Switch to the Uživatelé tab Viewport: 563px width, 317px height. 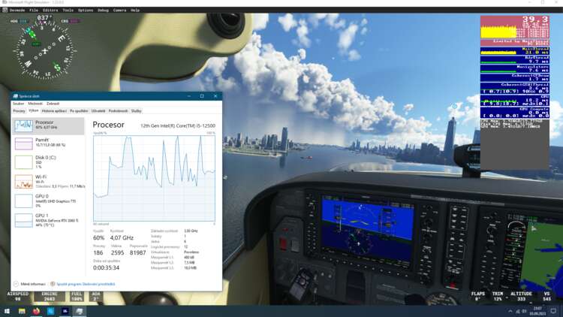pos(98,111)
